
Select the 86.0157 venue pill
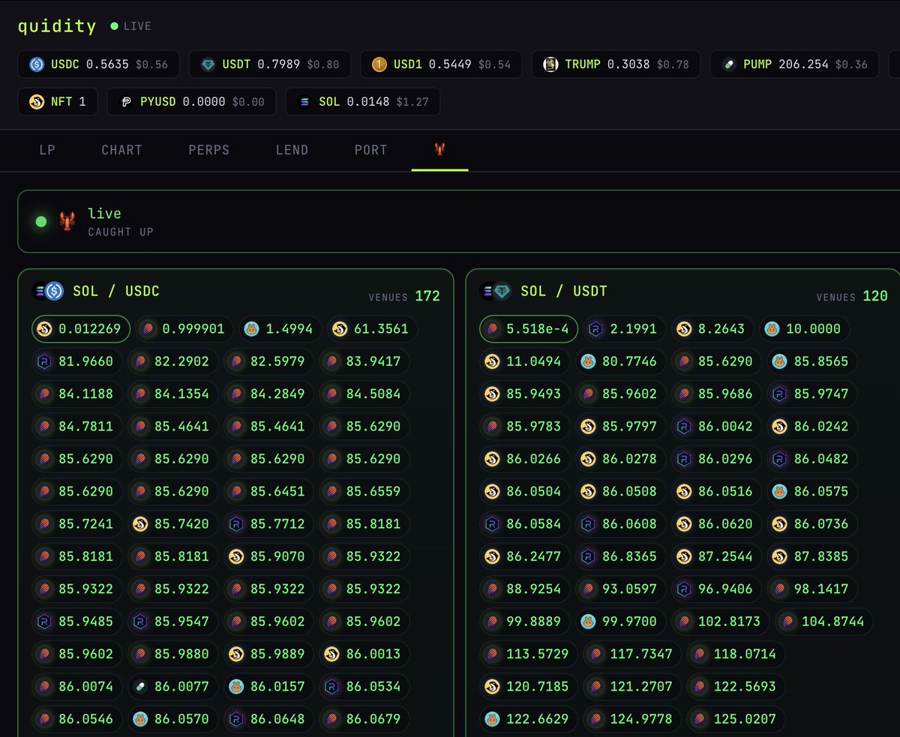268,685
